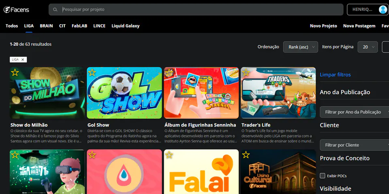This screenshot has width=389, height=194.
Task: Click Limpar filtros link
Action: (x=335, y=74)
